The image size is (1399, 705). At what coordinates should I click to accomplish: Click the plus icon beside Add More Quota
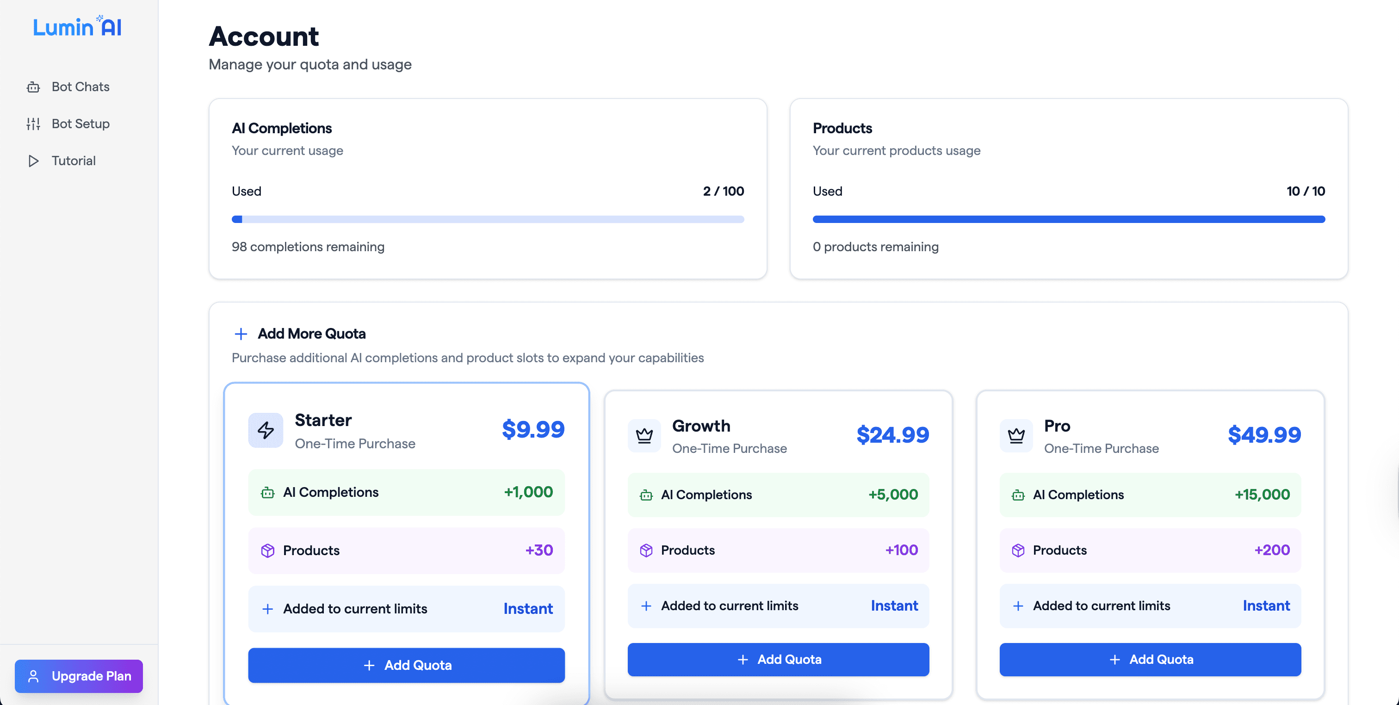[241, 334]
